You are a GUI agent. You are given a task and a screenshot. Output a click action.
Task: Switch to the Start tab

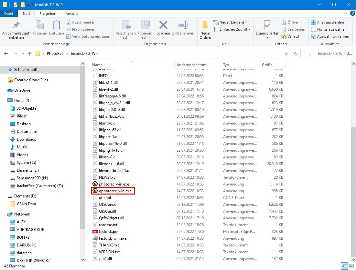pos(26,14)
